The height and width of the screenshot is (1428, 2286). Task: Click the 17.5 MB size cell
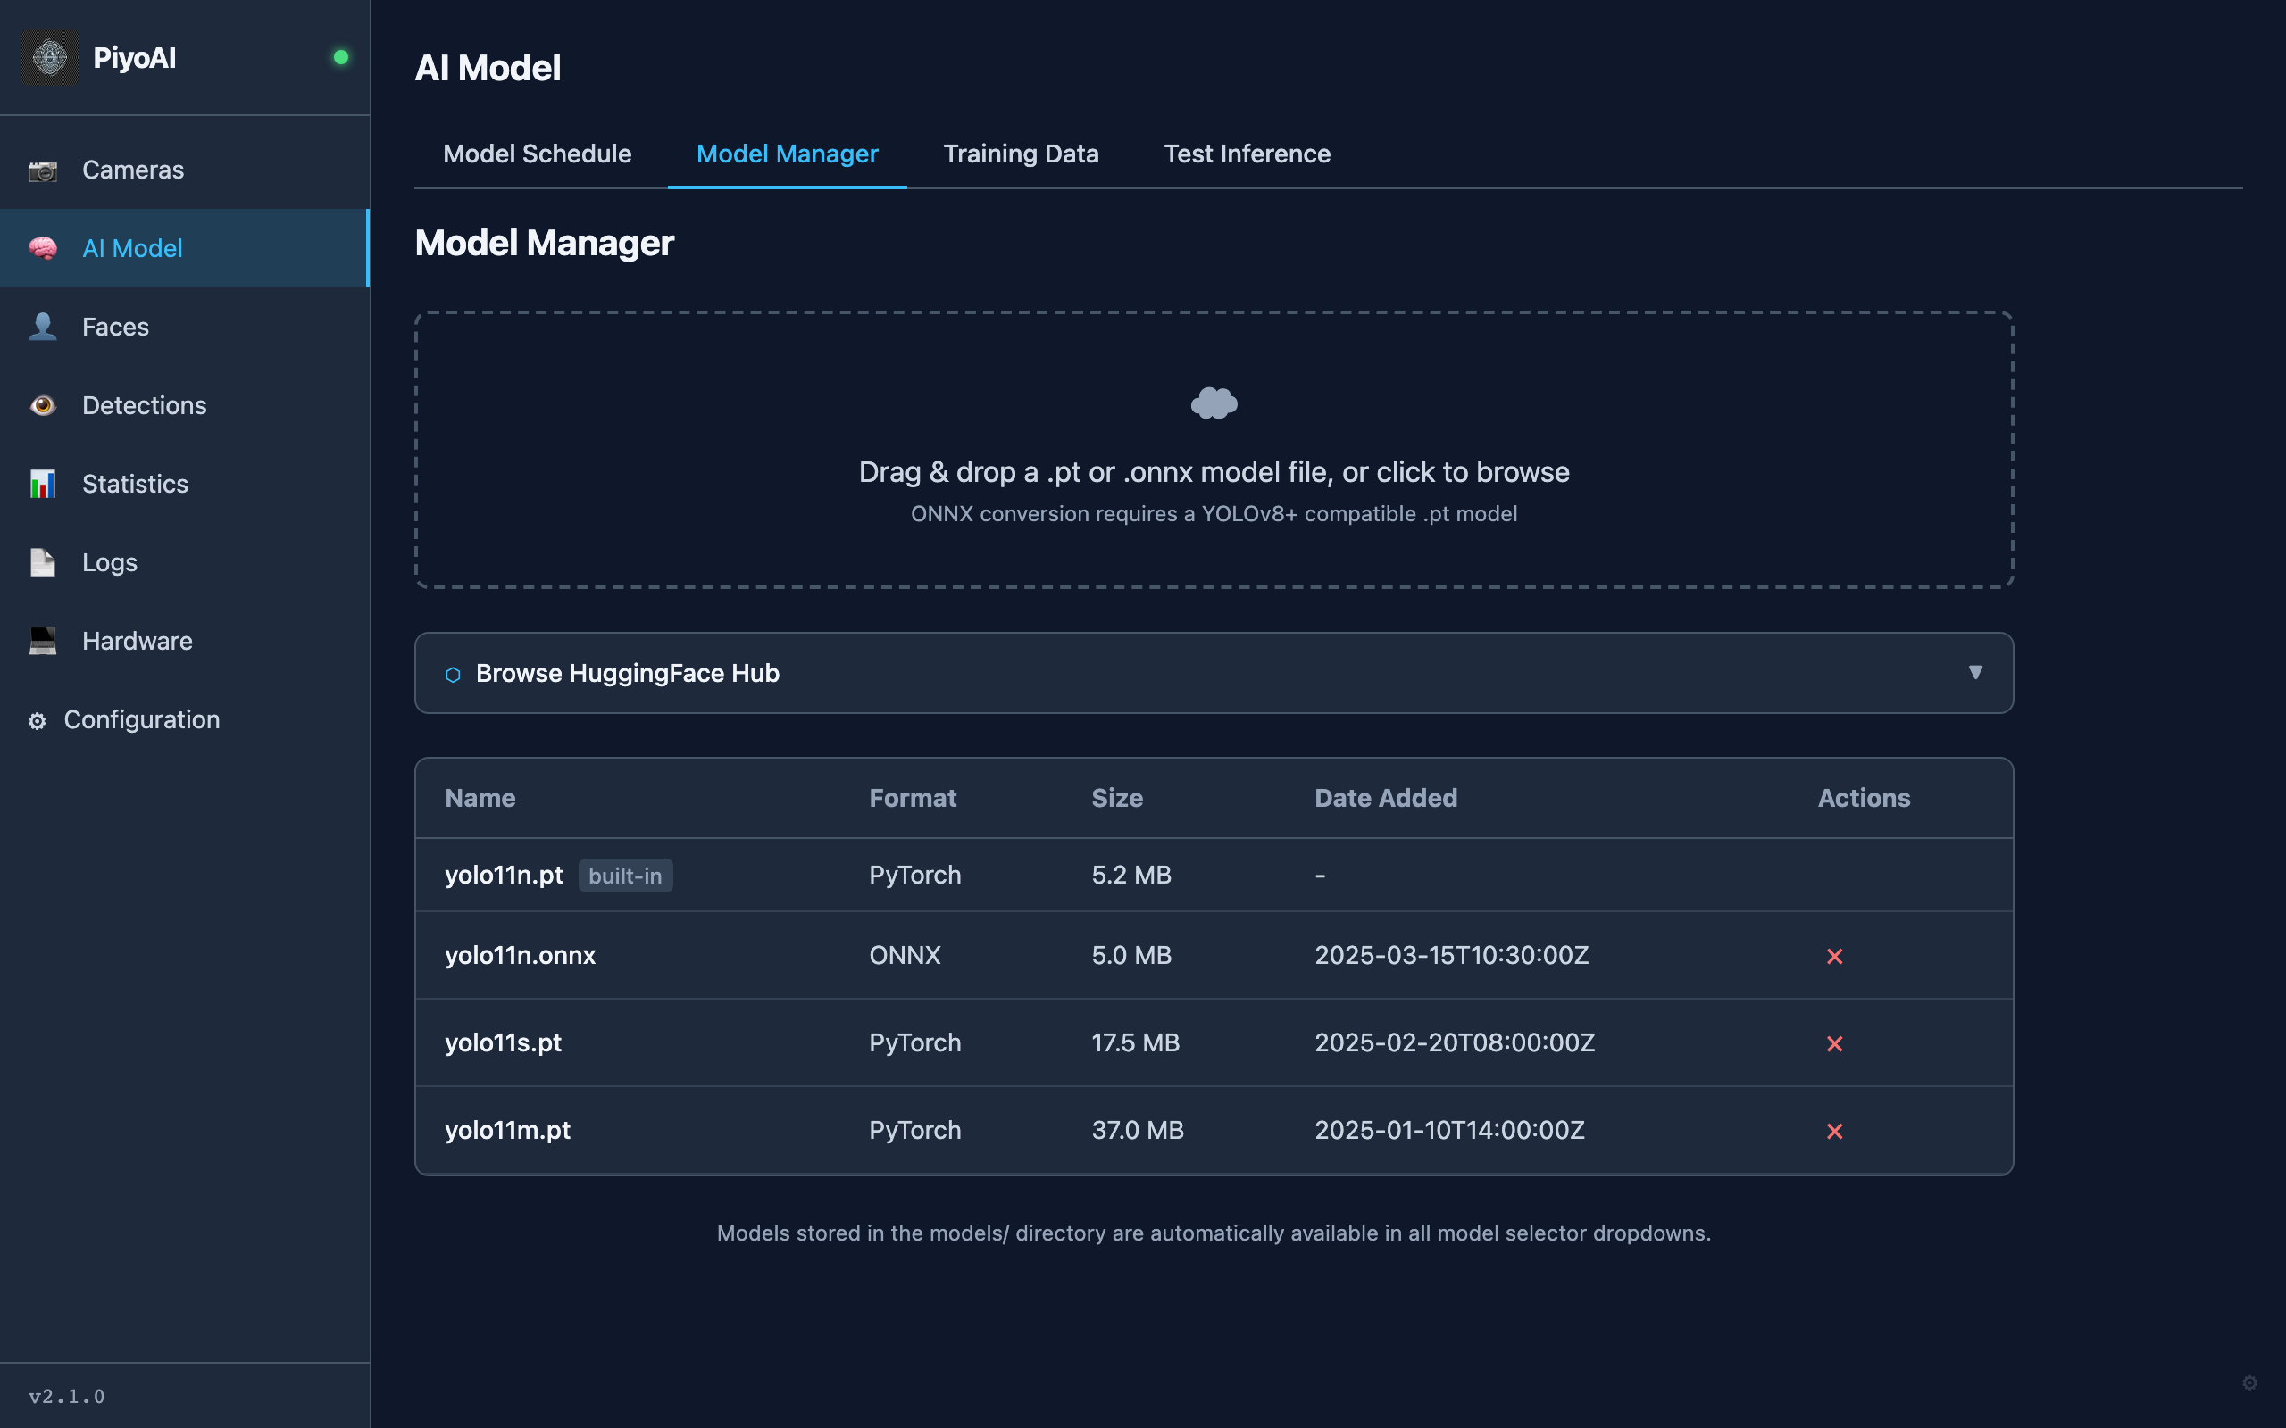1136,1042
